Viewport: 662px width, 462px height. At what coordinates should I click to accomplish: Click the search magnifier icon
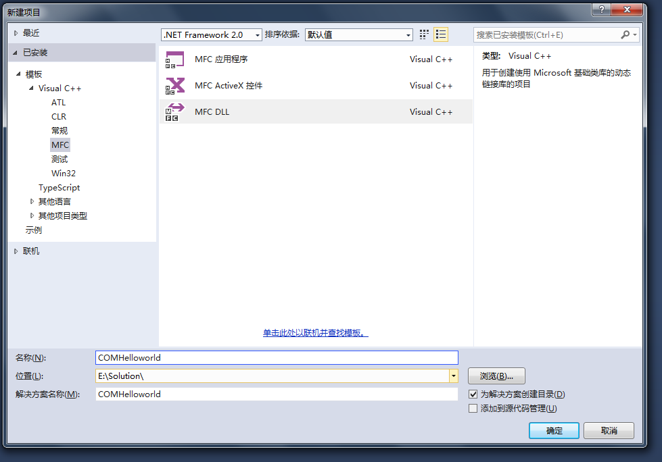point(625,34)
